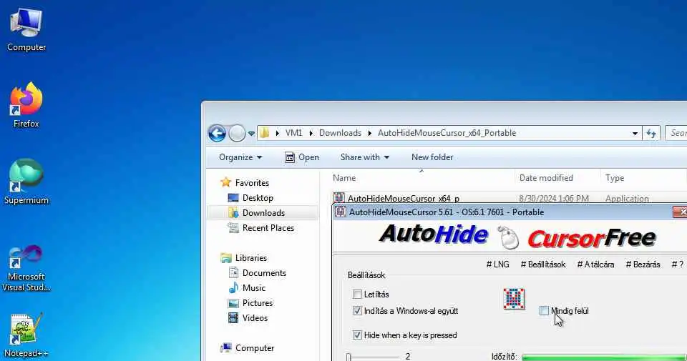Click the Favorites star in sidebar
Image resolution: width=687 pixels, height=361 pixels.
(x=225, y=182)
